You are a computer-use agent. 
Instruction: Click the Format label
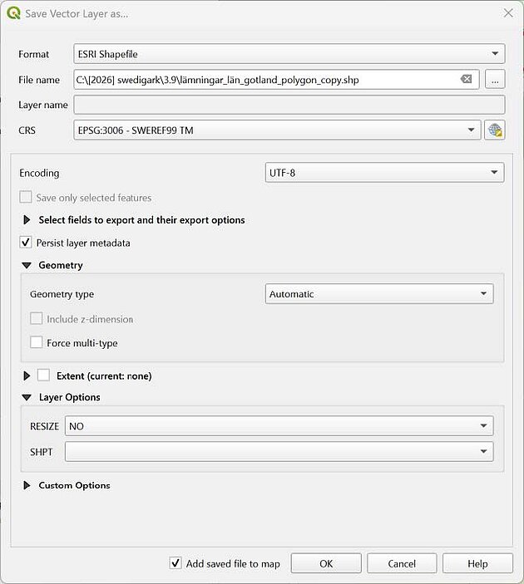[33, 54]
